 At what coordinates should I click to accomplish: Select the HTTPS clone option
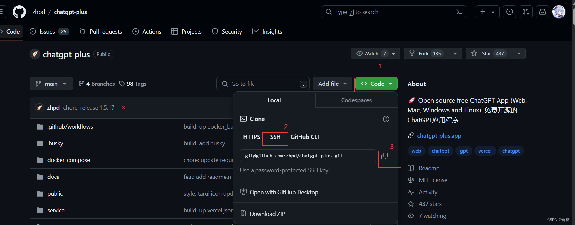(x=252, y=137)
